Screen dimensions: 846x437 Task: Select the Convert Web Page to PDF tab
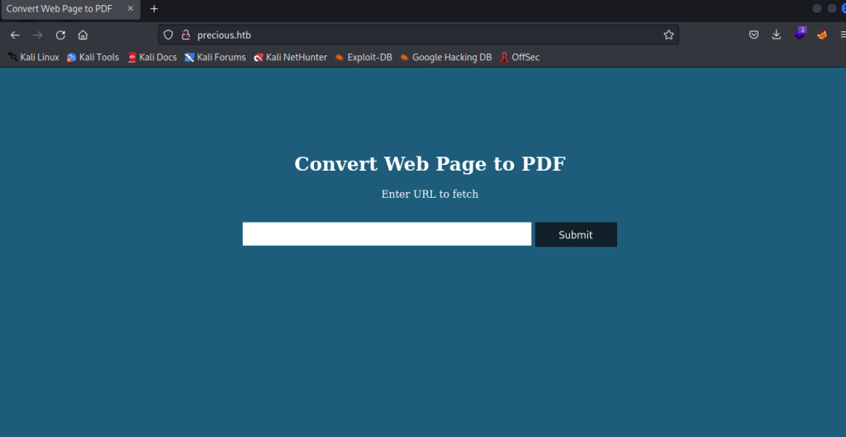click(59, 8)
